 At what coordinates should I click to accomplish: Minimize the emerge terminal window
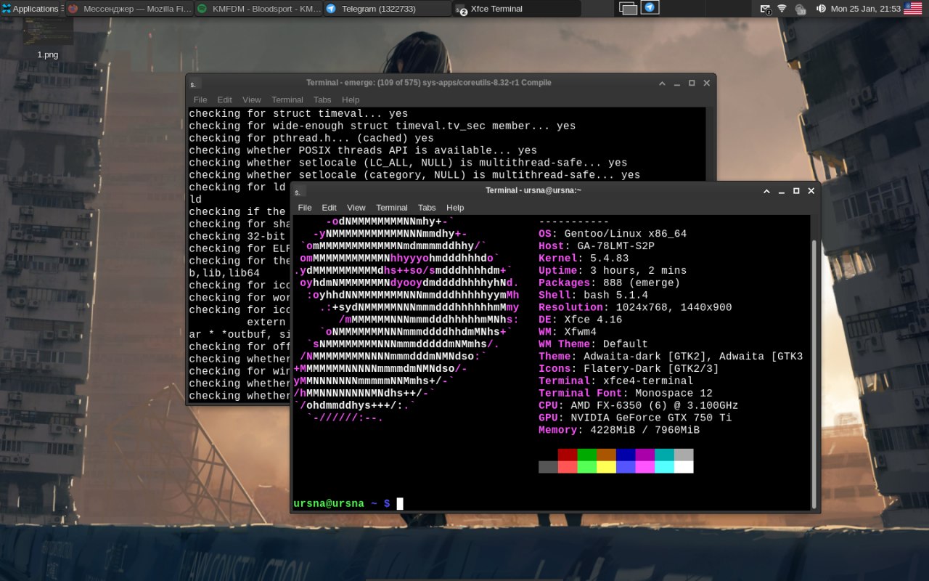[677, 83]
